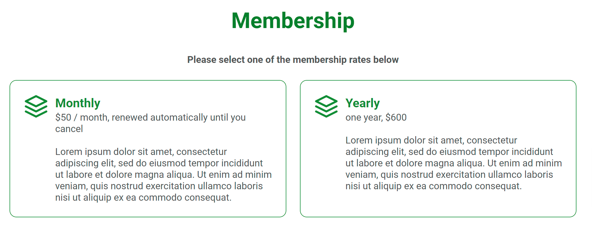Click the Yearly card's bottom empty area
The width and height of the screenshot is (592, 226).
coord(438,204)
